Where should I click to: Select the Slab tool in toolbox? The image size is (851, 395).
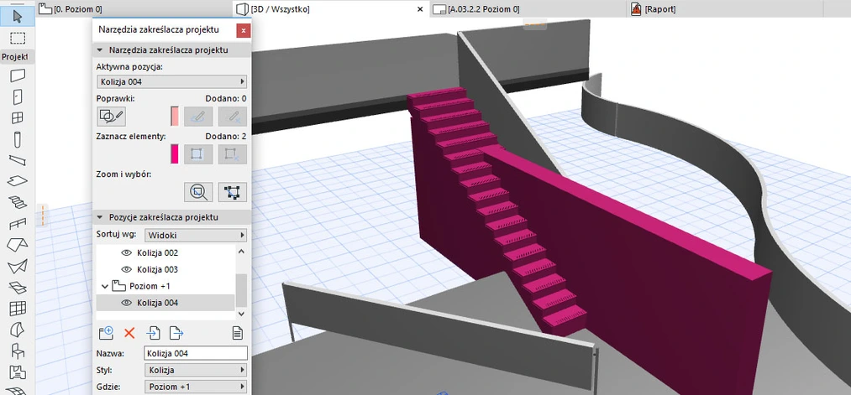tap(18, 181)
